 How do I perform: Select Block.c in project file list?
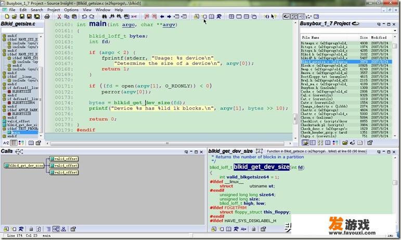[x=346, y=65]
